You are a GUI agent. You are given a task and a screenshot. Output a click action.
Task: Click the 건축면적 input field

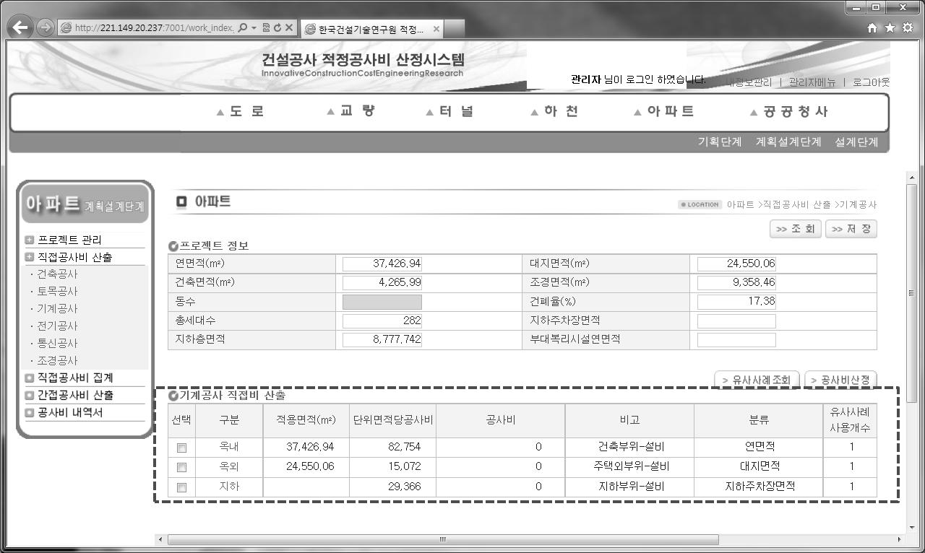382,282
